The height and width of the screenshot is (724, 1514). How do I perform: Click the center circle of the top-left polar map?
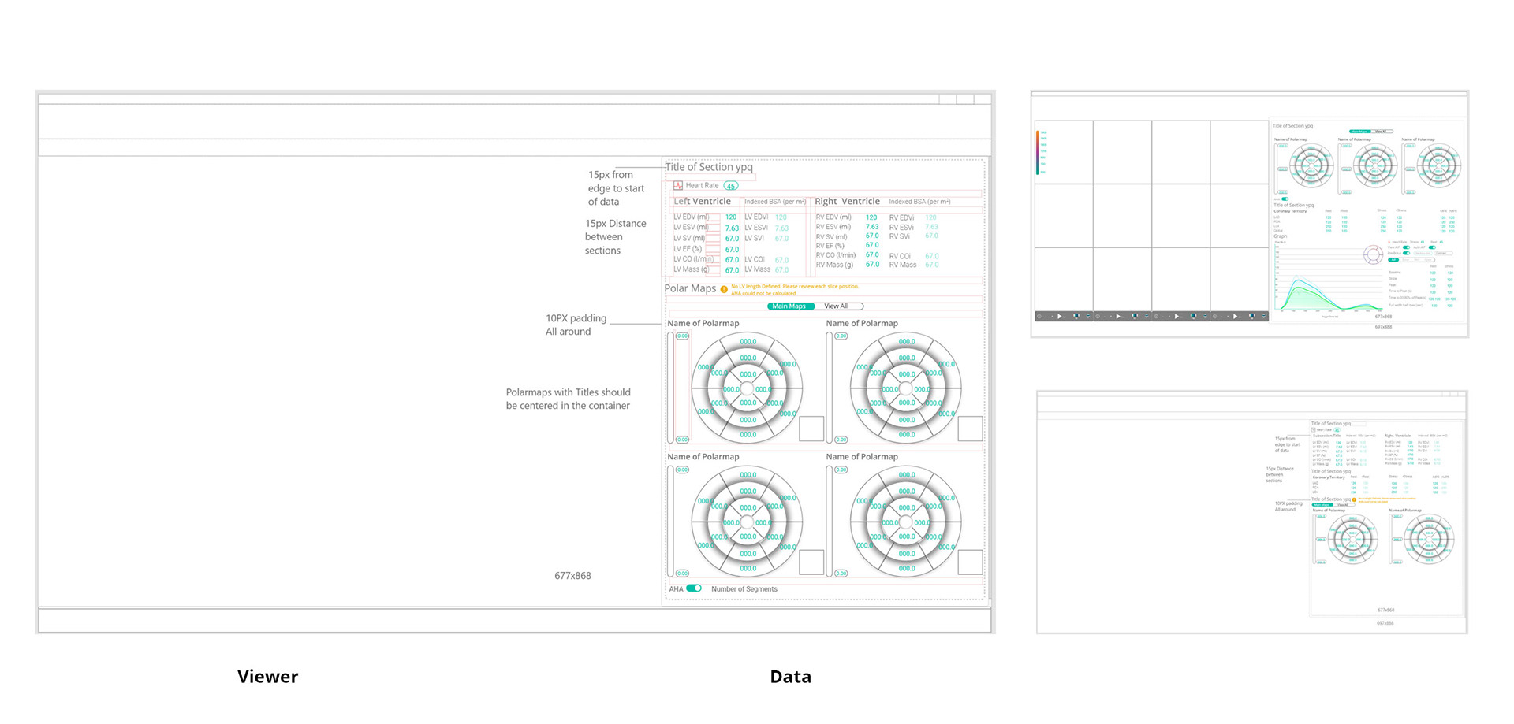click(748, 388)
